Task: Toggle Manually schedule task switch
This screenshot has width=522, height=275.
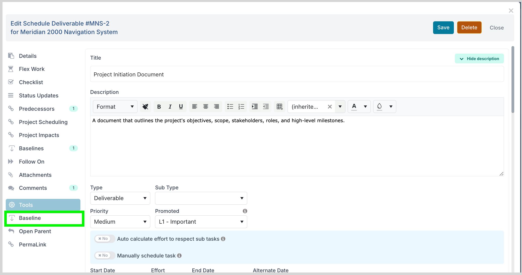Action: (103, 255)
